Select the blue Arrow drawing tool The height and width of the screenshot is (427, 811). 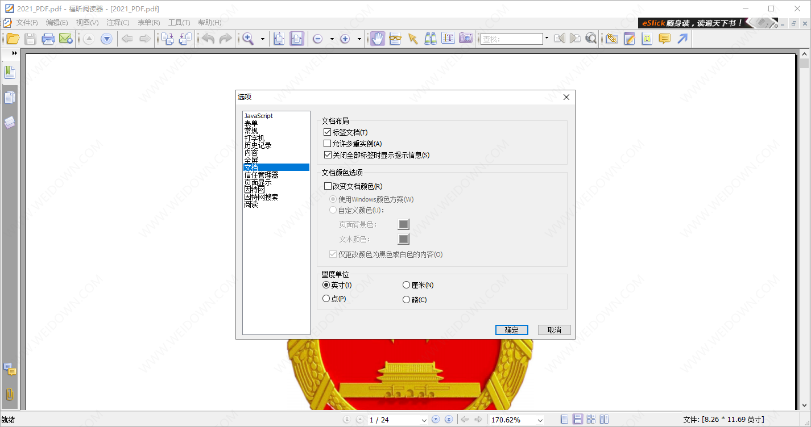[682, 39]
